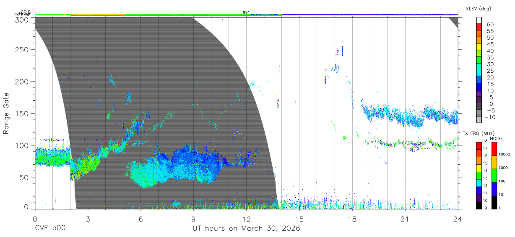Click the '100' y-axis tick label
This screenshot has height=237, width=515.
pos(22,145)
